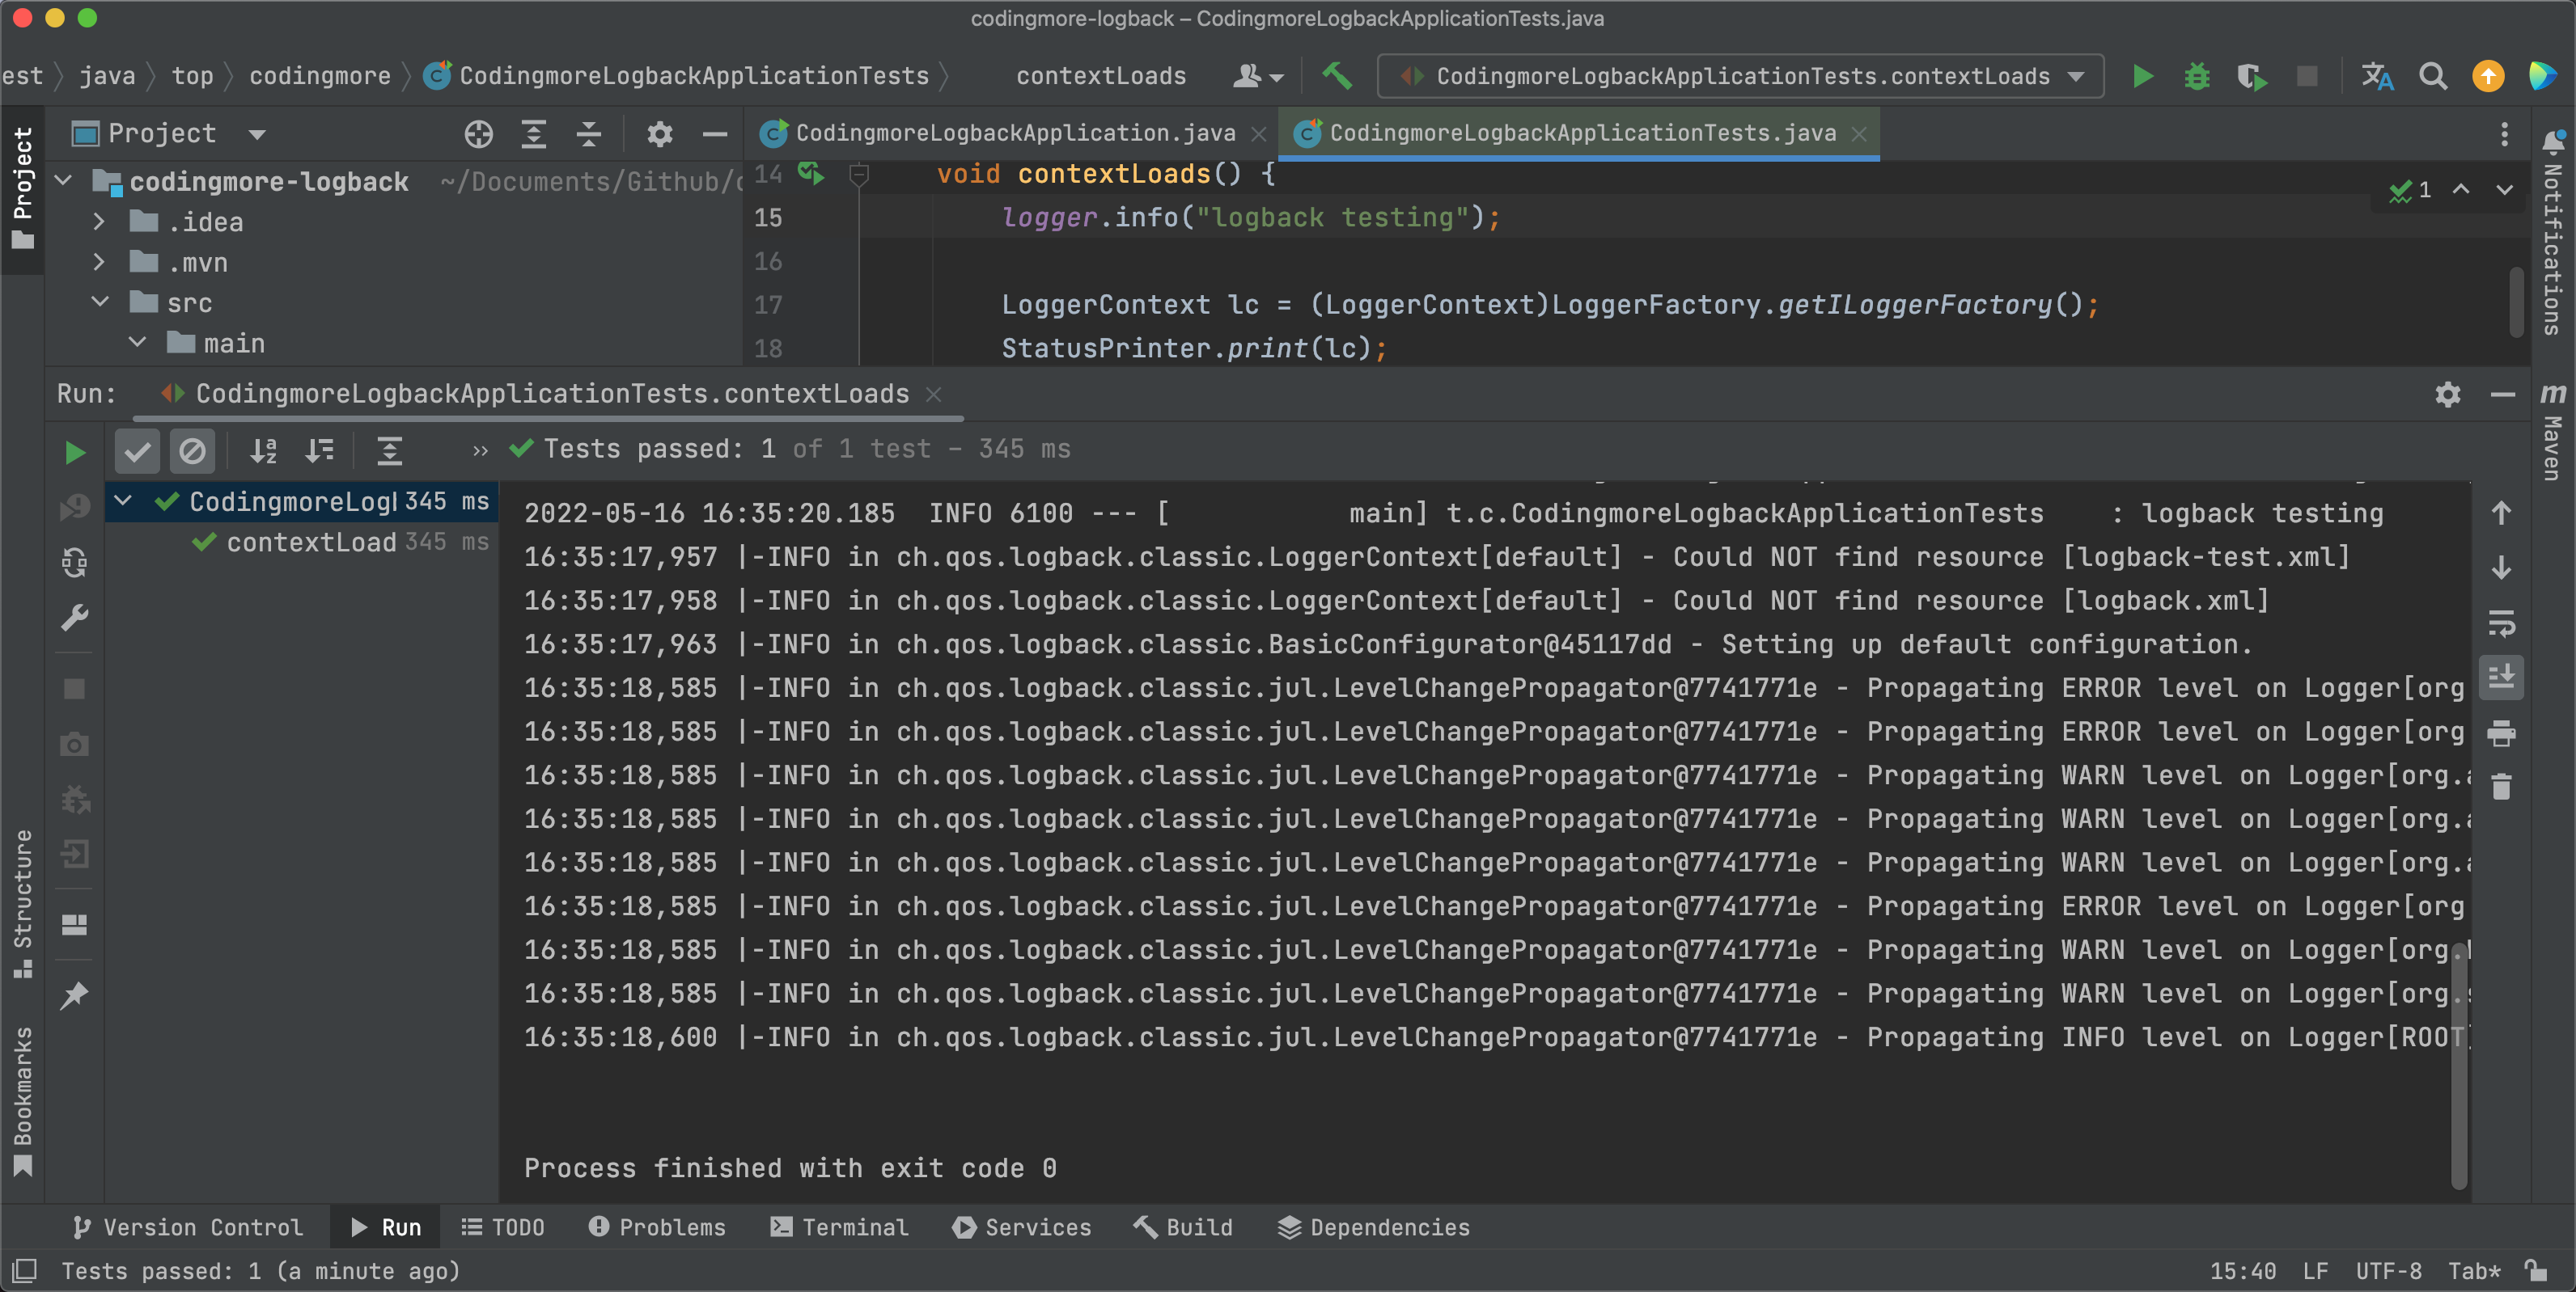
Task: Click the print console output icon
Action: tap(2501, 733)
